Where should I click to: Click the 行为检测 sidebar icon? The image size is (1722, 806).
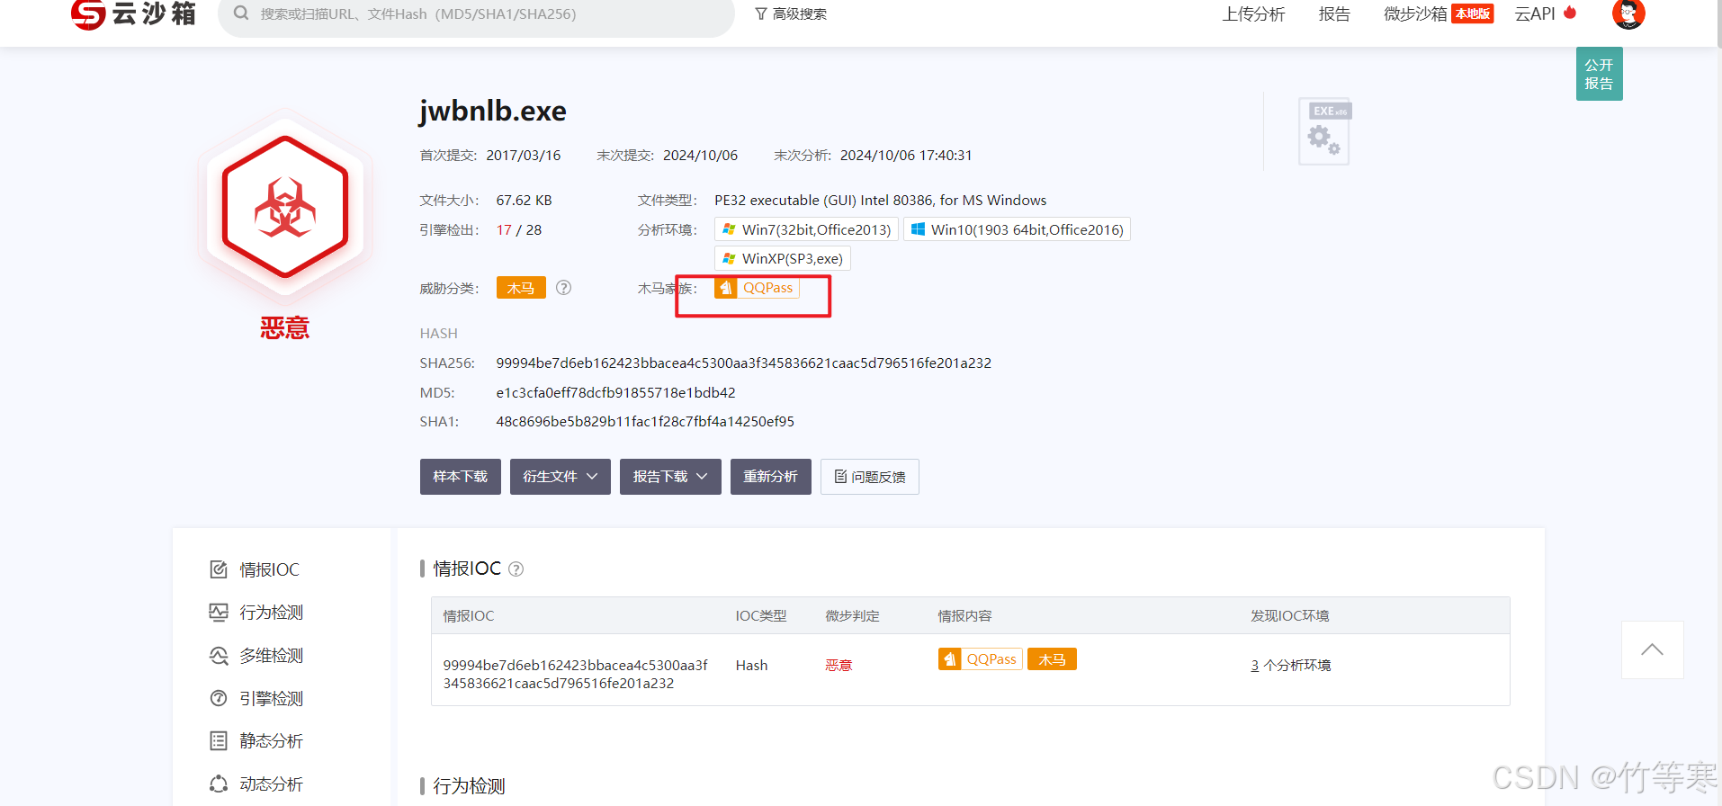pos(219,613)
